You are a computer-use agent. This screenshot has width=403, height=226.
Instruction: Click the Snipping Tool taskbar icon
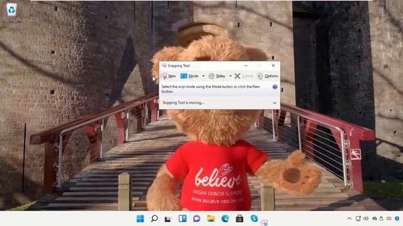pos(264,222)
